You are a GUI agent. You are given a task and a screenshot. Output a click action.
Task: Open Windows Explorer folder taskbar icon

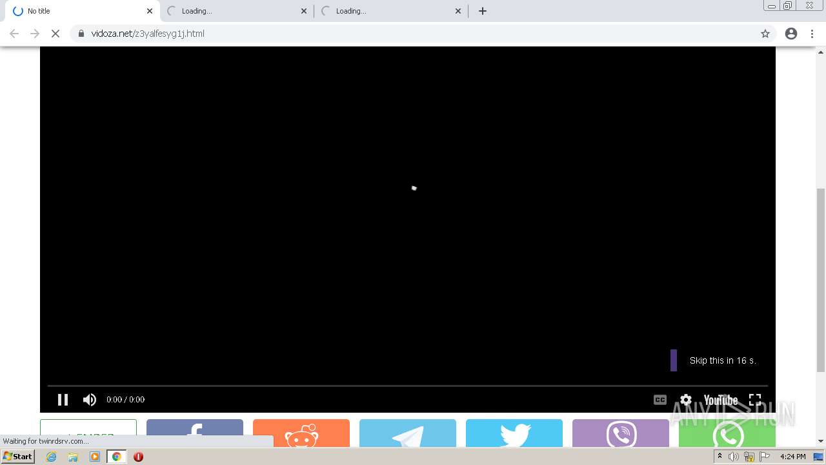point(73,457)
